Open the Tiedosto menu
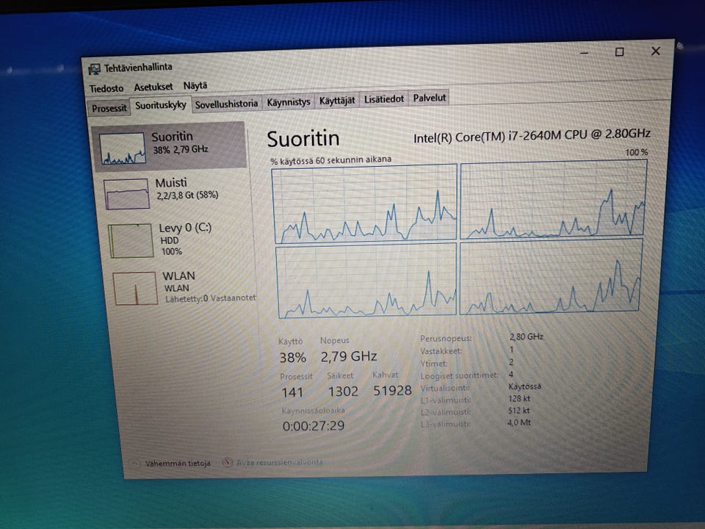Screen dimensions: 705x529 (106, 88)
